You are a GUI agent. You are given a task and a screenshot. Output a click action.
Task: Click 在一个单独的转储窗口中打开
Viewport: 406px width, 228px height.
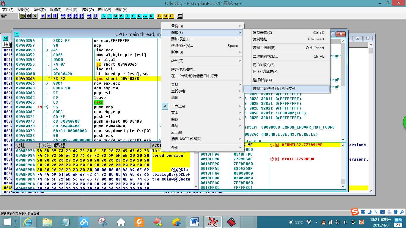pos(202,76)
